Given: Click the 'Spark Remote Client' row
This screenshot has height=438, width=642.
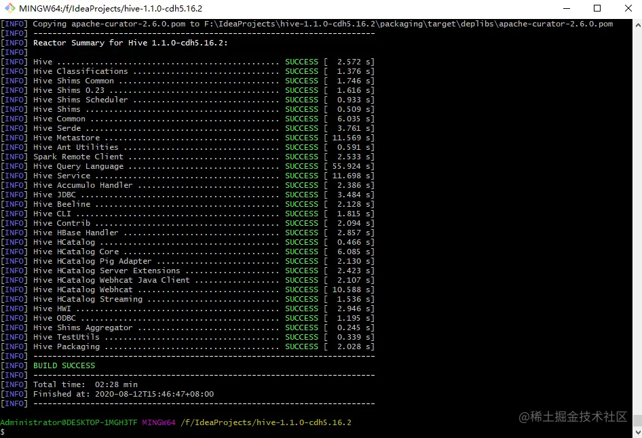Looking at the screenshot, I should click(187, 157).
